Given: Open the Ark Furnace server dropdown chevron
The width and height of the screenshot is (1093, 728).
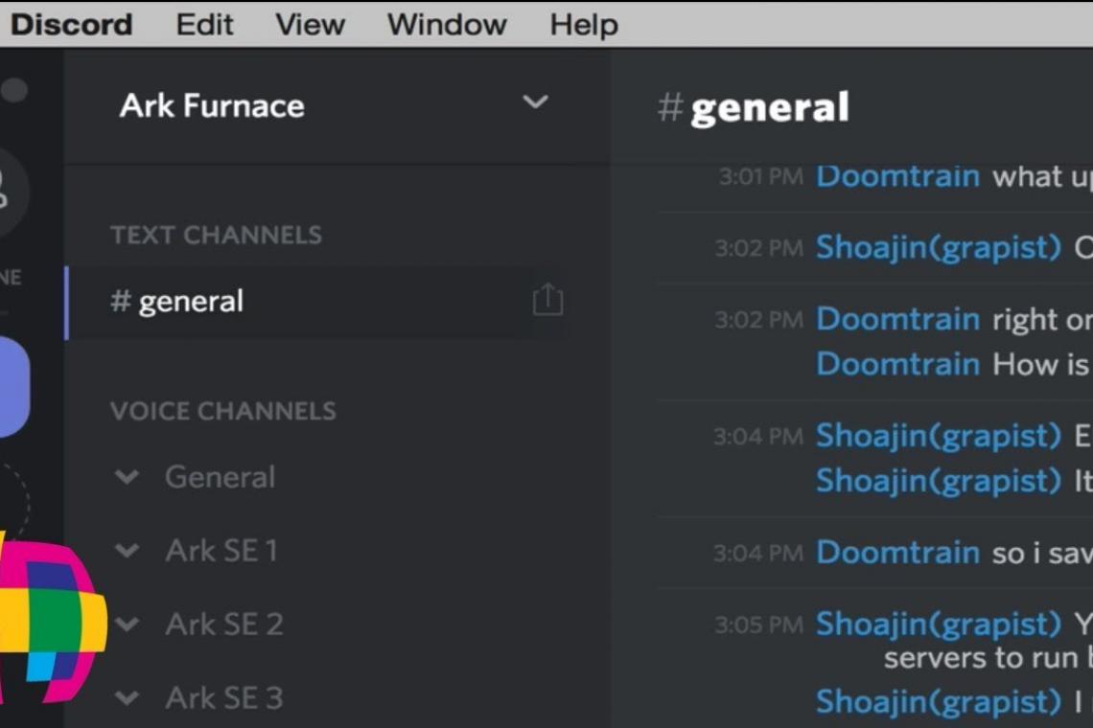Looking at the screenshot, I should click(x=535, y=102).
